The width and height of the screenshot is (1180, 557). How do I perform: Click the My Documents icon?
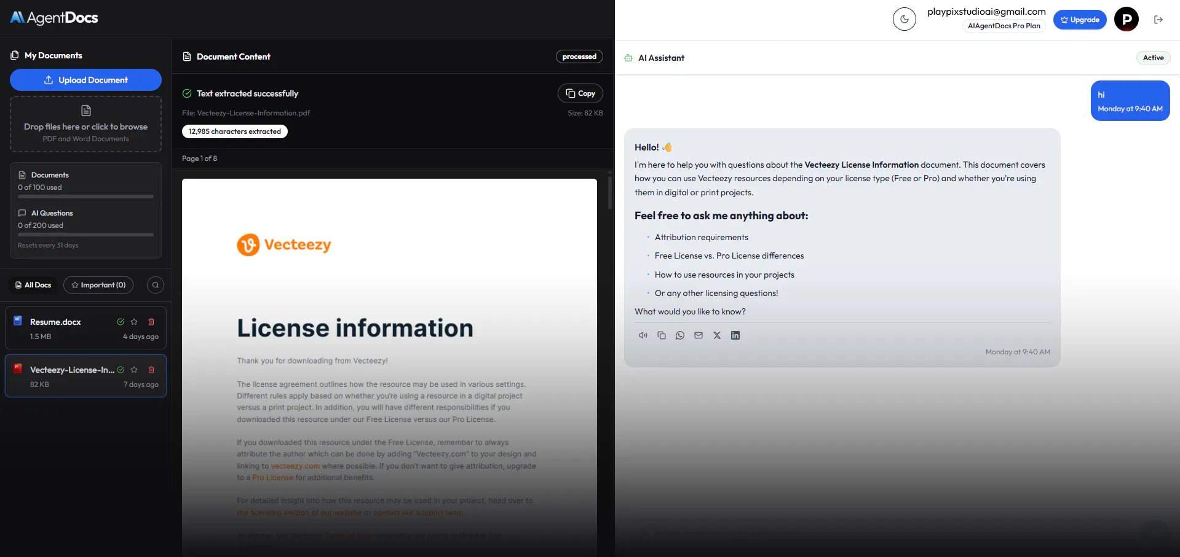click(15, 55)
